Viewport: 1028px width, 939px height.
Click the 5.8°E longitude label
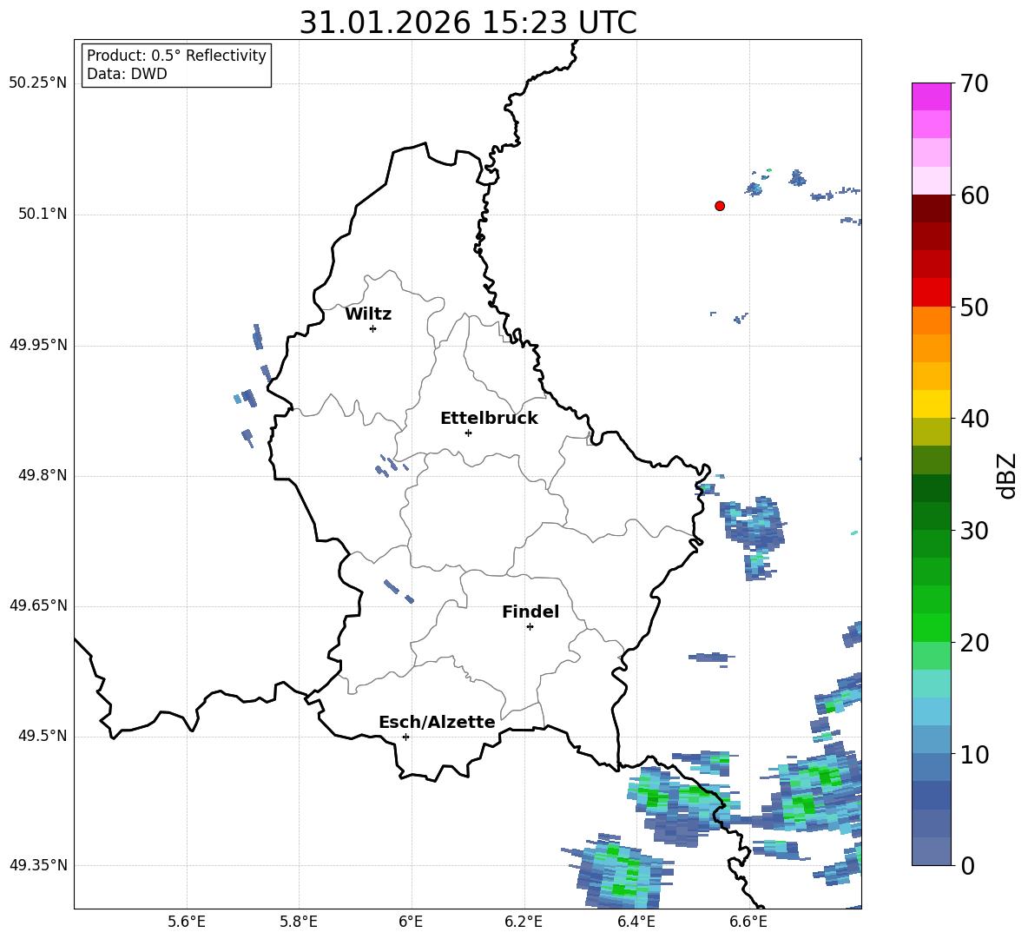click(299, 922)
